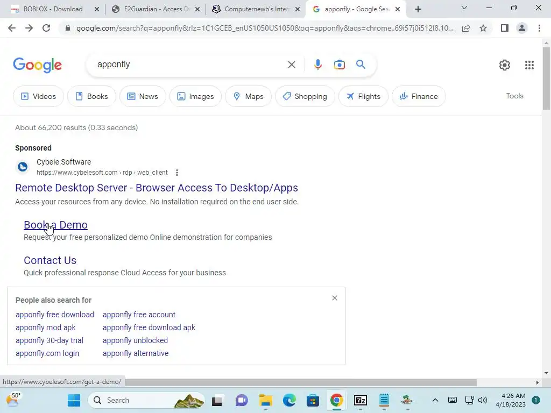Viewport: 551px width, 413px height.
Task: Open the Chrome three-dot menu
Action: click(x=539, y=28)
